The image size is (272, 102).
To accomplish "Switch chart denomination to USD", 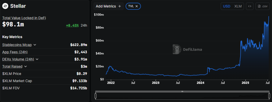I will 227,6.
